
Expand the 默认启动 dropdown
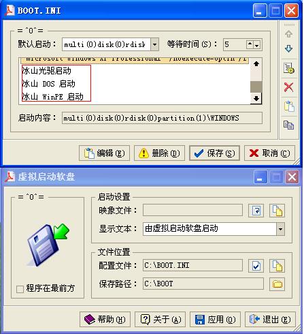click(154, 44)
